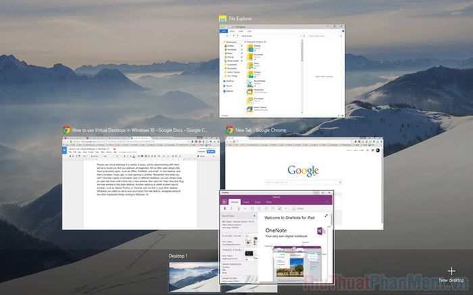Viewport: 473px width, 295px height.
Task: Click the OneNote full-screen expand arrows icon
Action: [326, 216]
